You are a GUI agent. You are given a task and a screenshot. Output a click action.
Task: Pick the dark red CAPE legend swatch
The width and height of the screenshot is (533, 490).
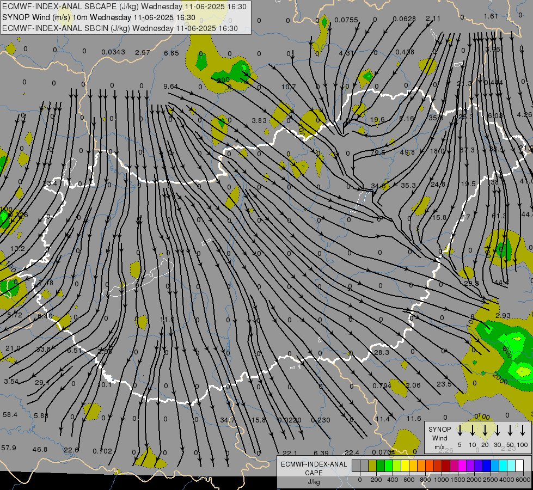446,466
